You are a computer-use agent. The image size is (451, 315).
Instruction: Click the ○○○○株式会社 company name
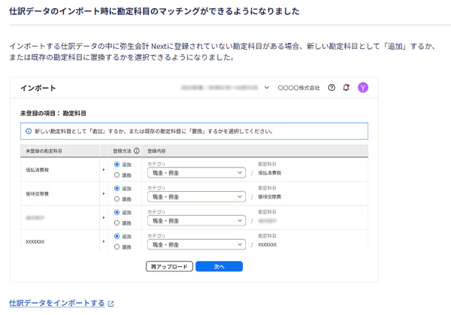point(299,87)
